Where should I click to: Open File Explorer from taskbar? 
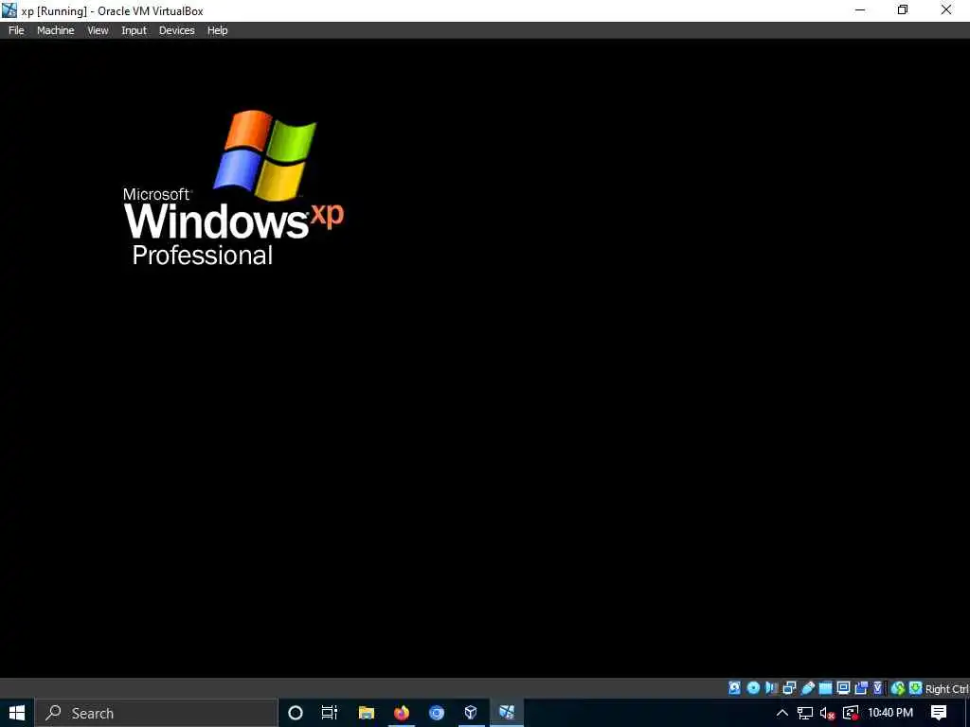[367, 713]
